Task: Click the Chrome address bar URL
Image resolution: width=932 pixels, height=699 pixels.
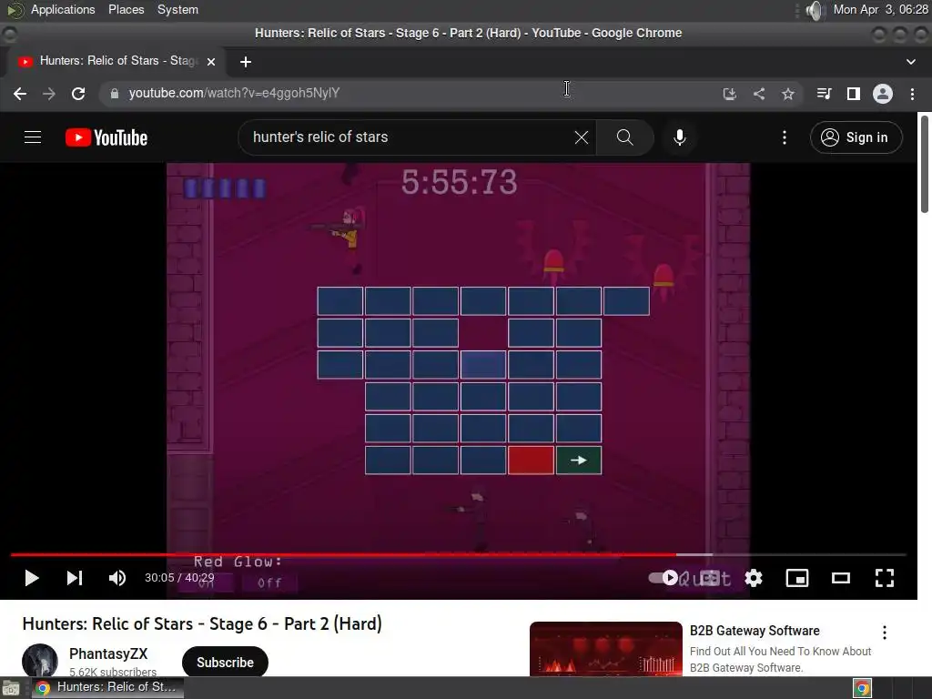Action: click(234, 94)
